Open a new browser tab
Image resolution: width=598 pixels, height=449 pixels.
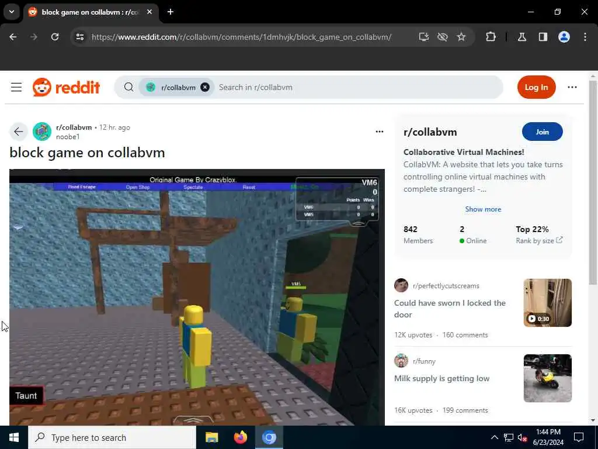tap(171, 12)
